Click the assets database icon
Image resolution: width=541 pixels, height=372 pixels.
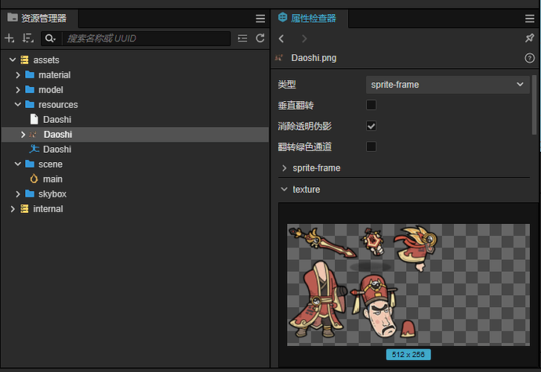click(x=24, y=60)
